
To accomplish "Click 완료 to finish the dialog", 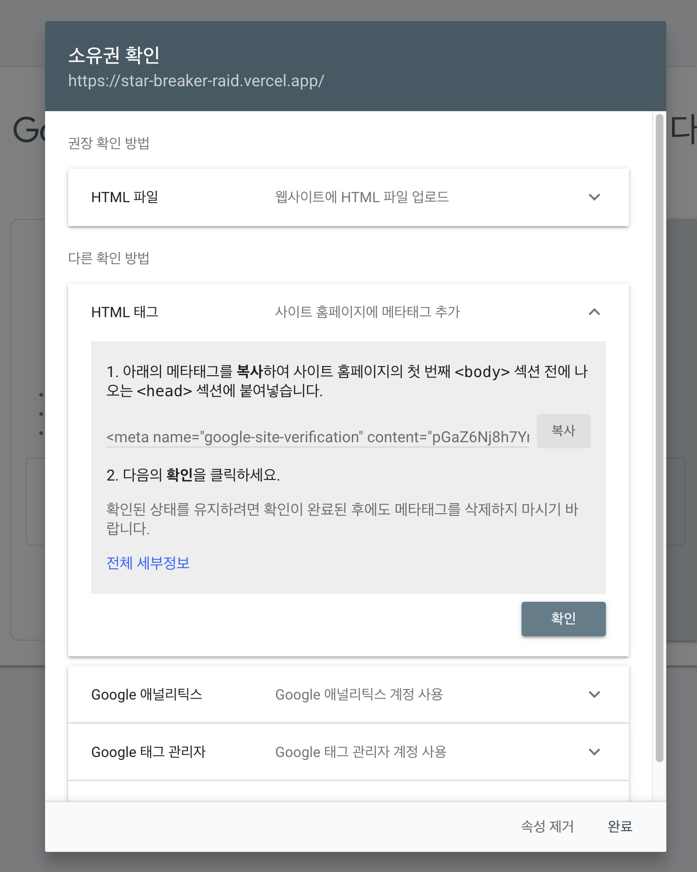I will pyautogui.click(x=620, y=826).
